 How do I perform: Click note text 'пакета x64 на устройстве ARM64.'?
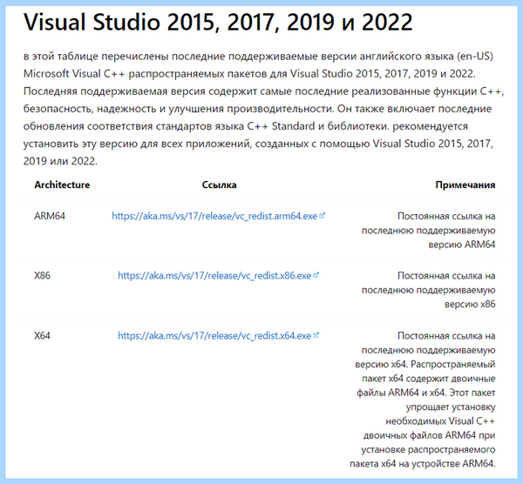(423, 464)
